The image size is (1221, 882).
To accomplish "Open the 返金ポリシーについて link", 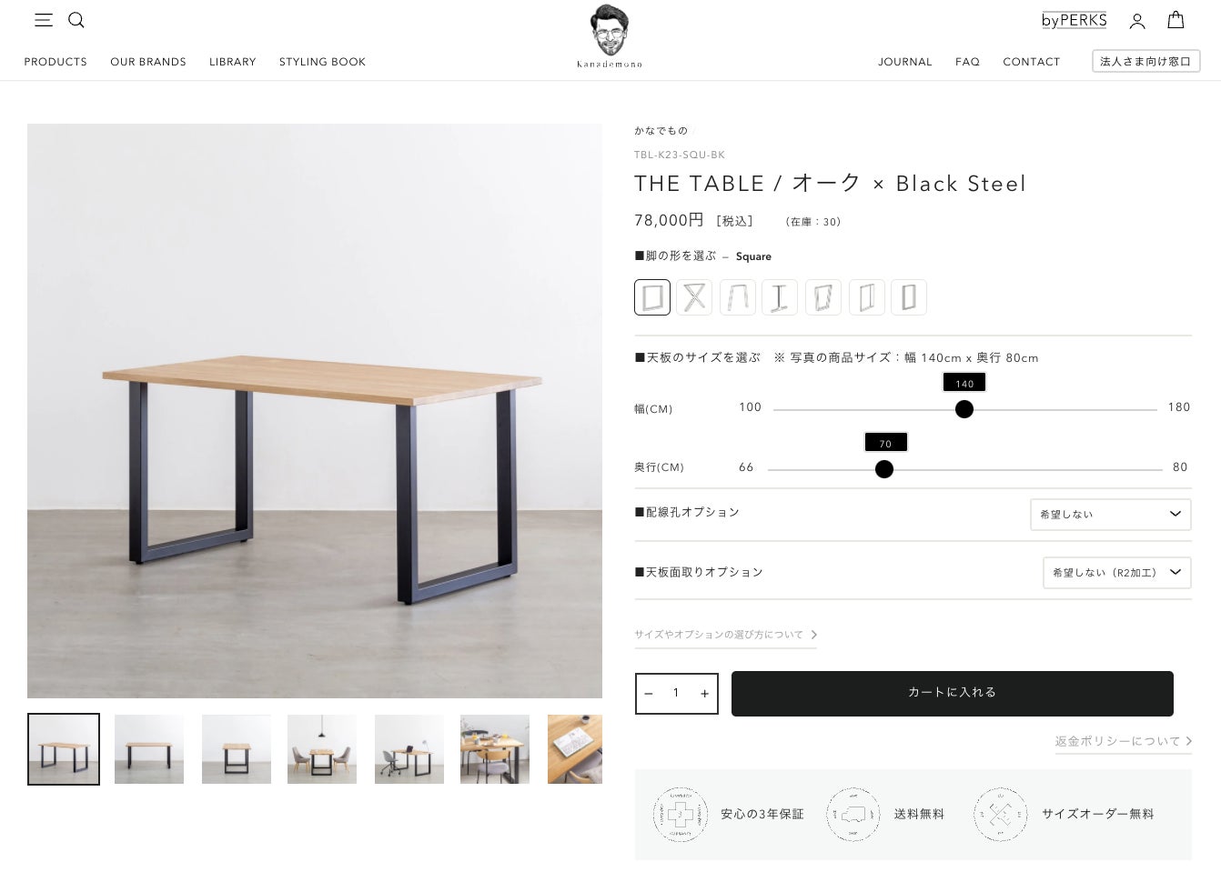I will point(1124,741).
